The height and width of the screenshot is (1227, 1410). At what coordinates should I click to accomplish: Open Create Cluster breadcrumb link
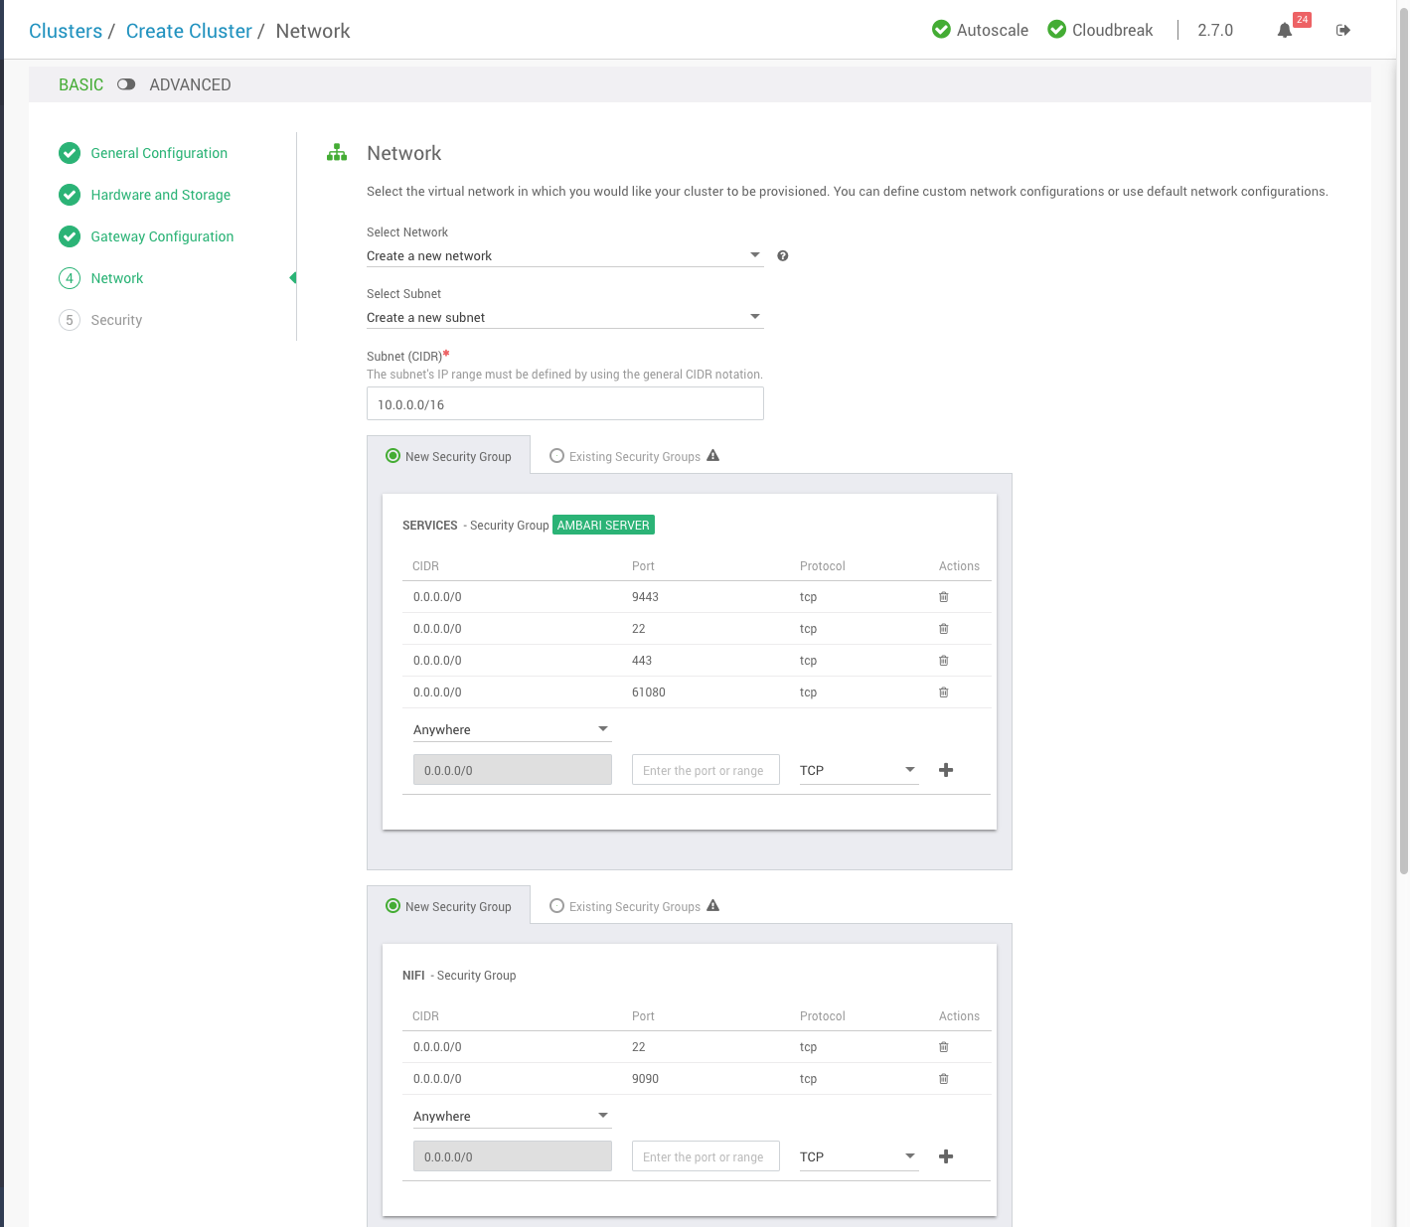click(189, 31)
